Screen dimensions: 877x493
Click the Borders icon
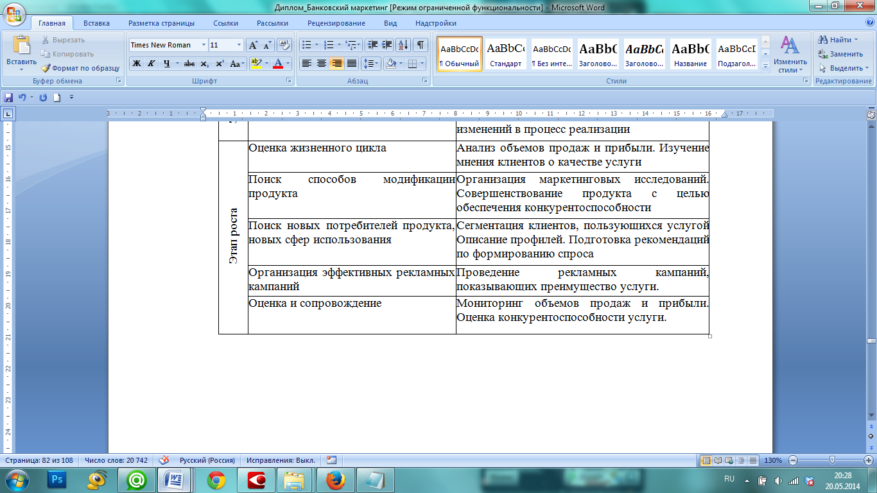pyautogui.click(x=412, y=64)
